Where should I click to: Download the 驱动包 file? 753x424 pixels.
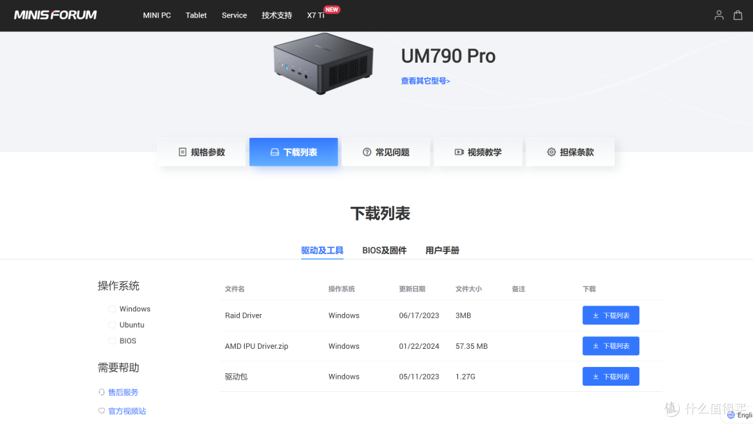[611, 377]
